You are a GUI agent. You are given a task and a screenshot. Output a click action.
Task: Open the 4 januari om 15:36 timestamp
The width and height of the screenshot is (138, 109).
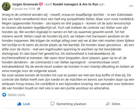click(24, 9)
